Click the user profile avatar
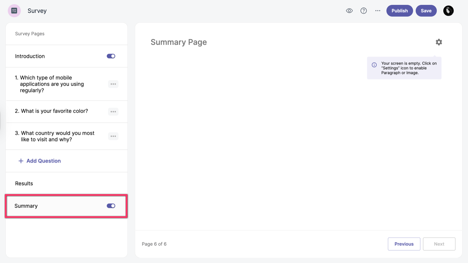 pos(448,11)
